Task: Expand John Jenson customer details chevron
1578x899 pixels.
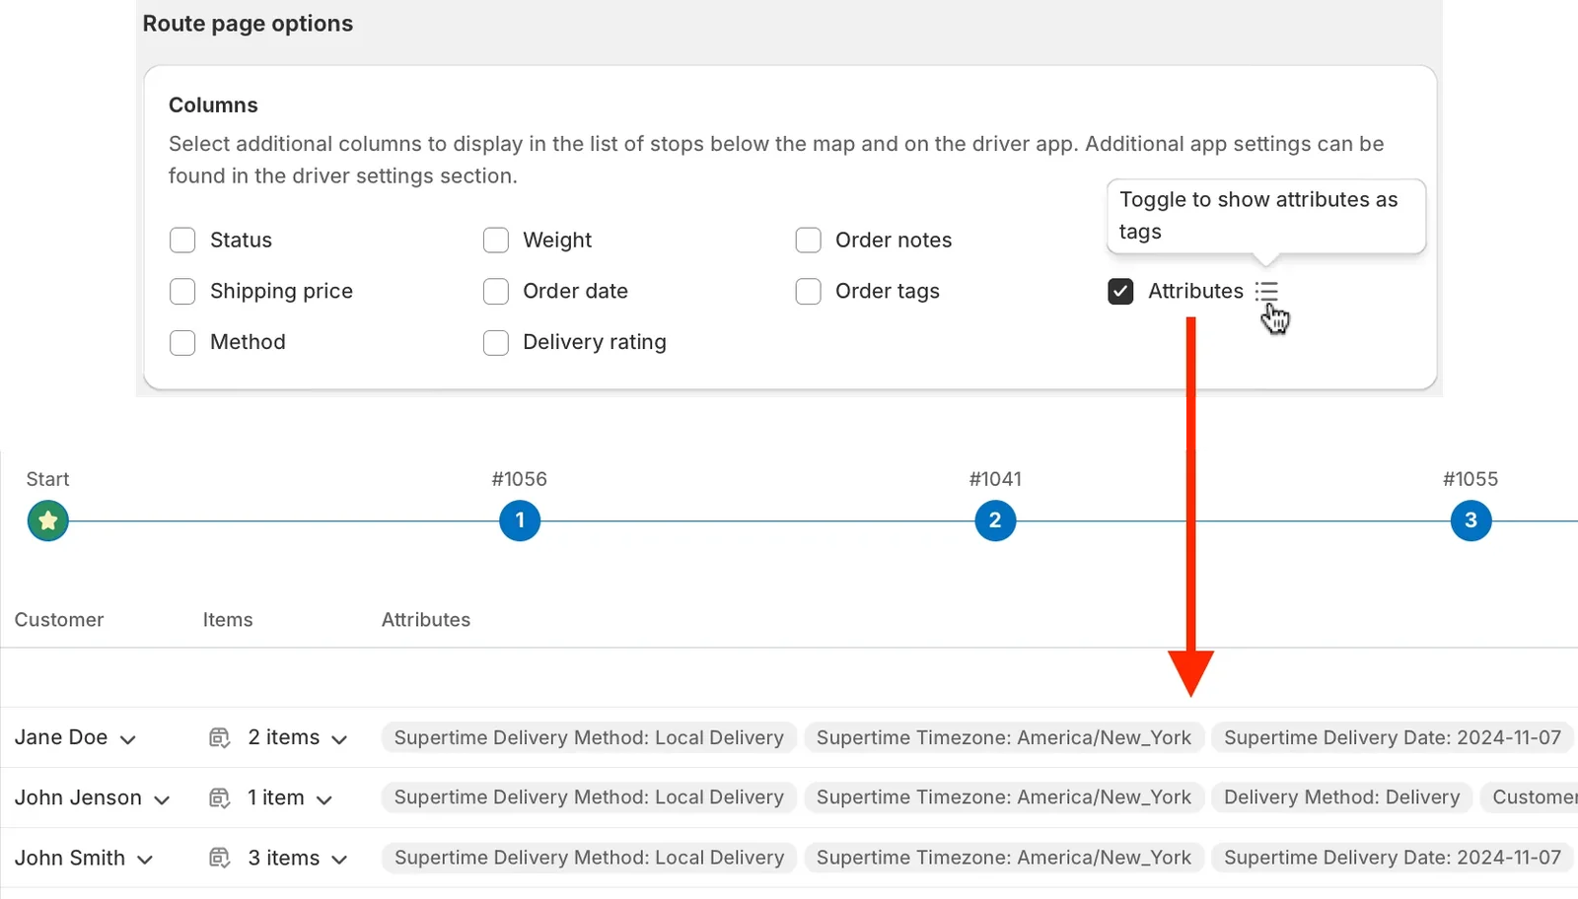Action: point(162,799)
